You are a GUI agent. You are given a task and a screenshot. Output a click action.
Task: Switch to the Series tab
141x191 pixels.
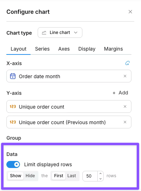click(x=42, y=49)
